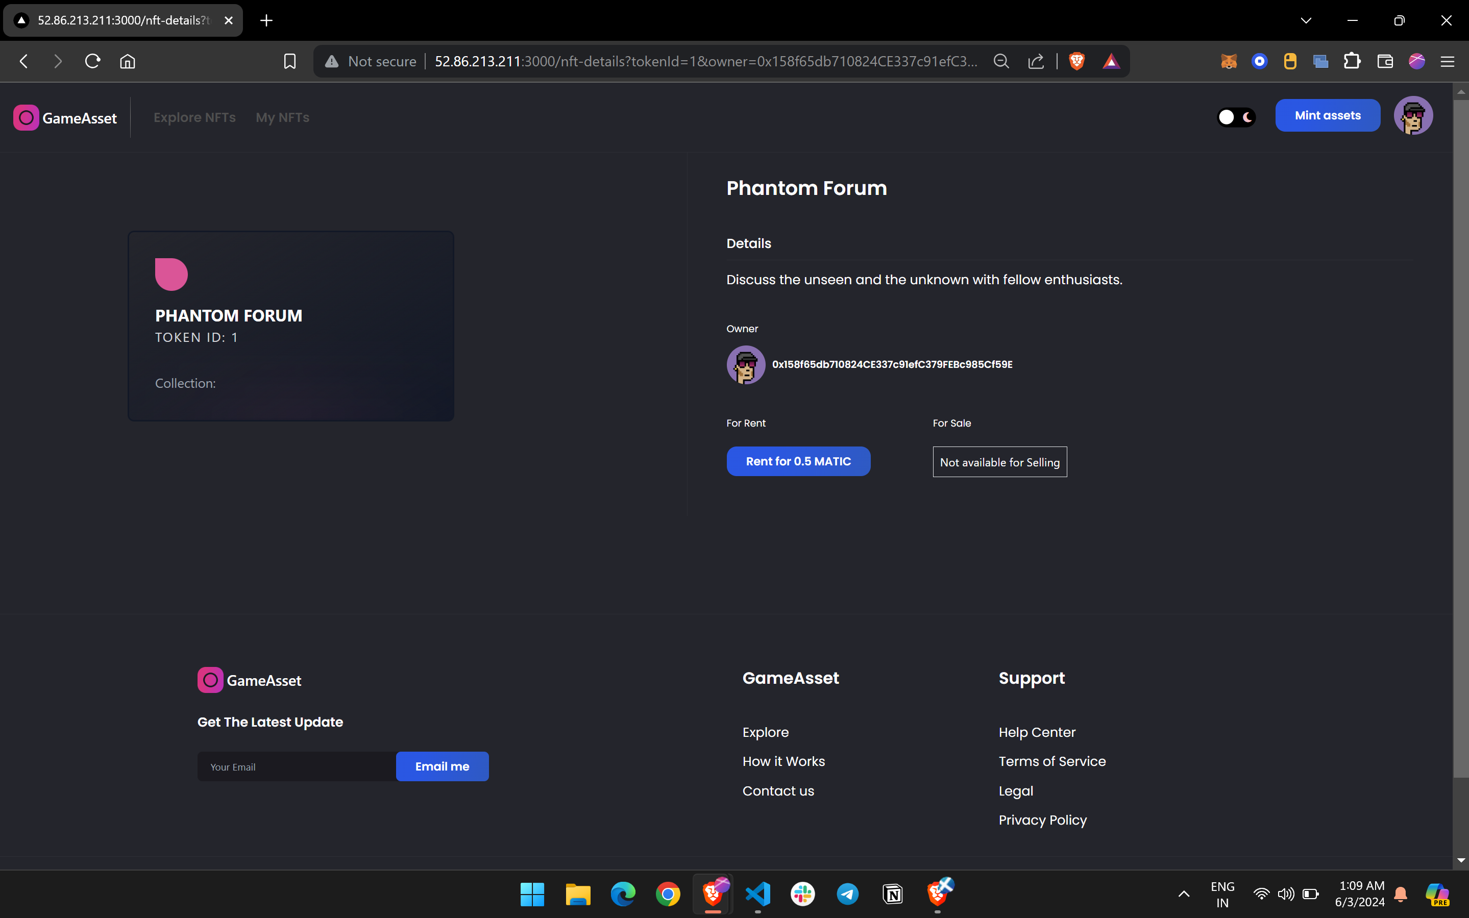This screenshot has height=918, width=1469.
Task: Click the Brave Shields lion icon
Action: click(x=1076, y=61)
